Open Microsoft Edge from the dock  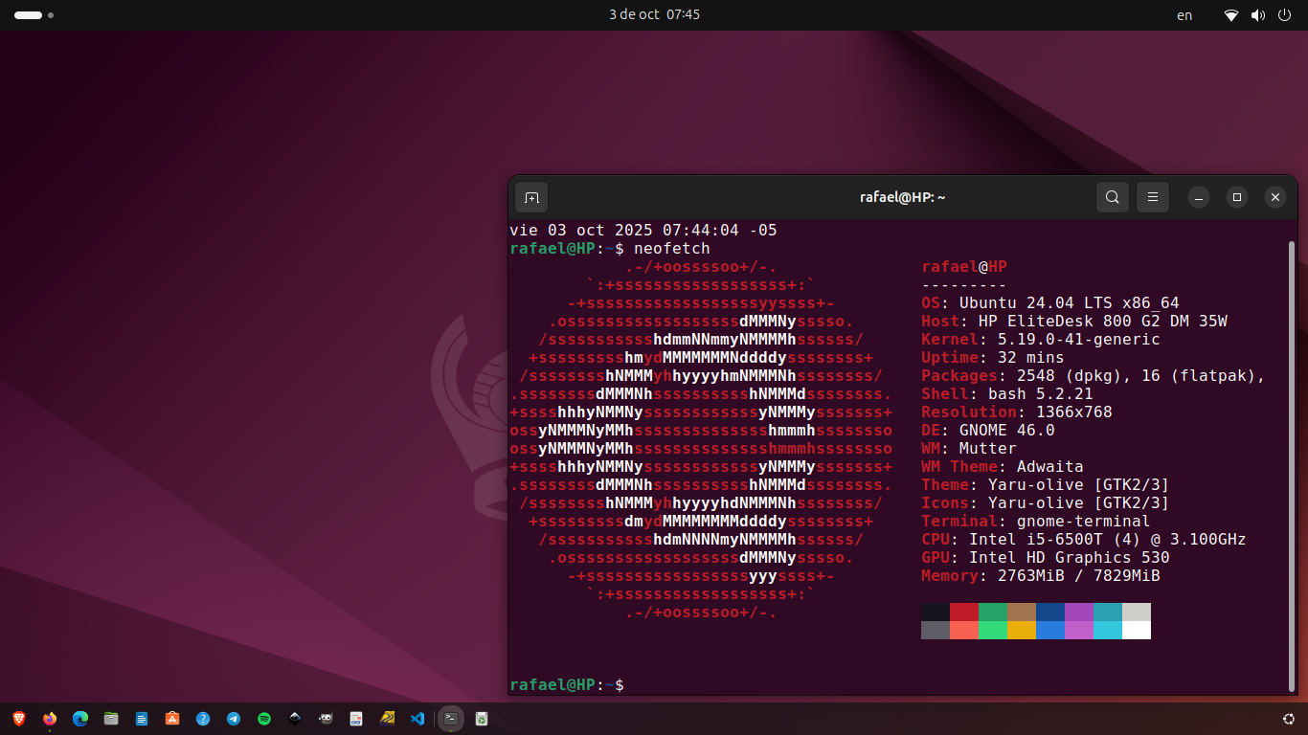[x=80, y=718]
